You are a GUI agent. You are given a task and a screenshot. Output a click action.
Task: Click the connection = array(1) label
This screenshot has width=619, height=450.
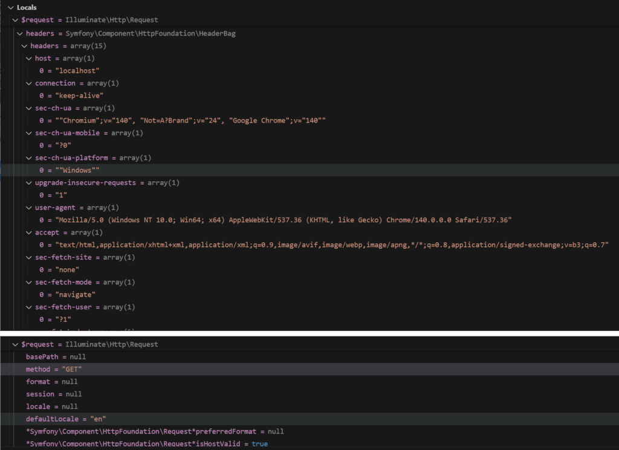77,83
